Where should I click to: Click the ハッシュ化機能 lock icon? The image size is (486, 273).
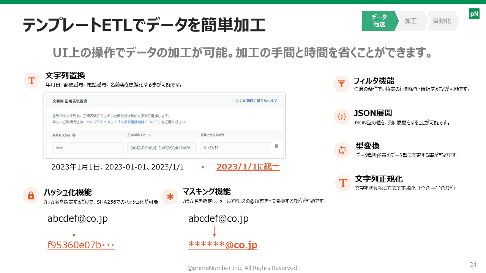pos(31,196)
